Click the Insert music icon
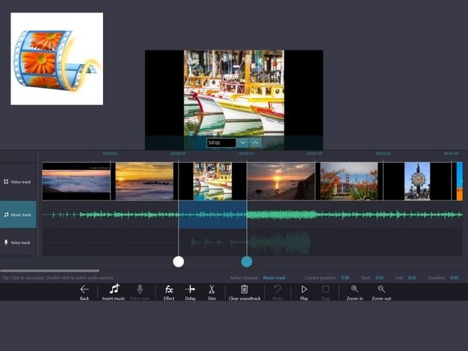This screenshot has width=468, height=351. click(114, 289)
